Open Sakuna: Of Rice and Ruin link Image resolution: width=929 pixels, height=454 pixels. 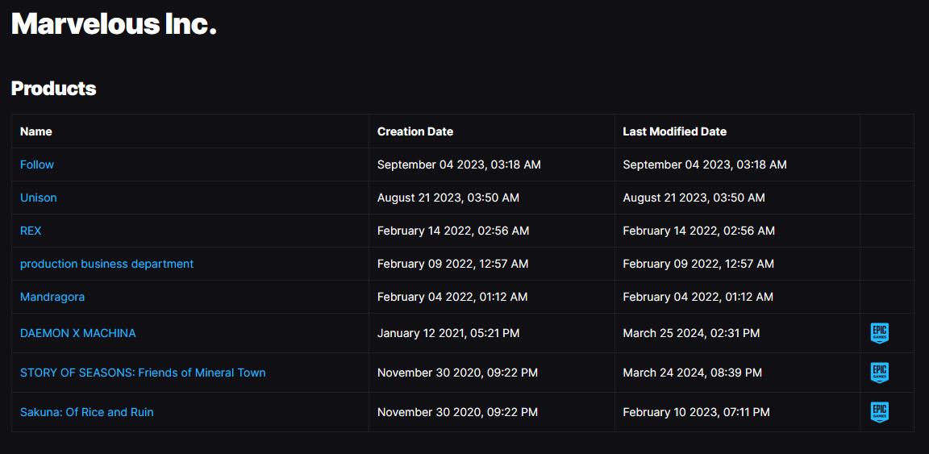(86, 412)
